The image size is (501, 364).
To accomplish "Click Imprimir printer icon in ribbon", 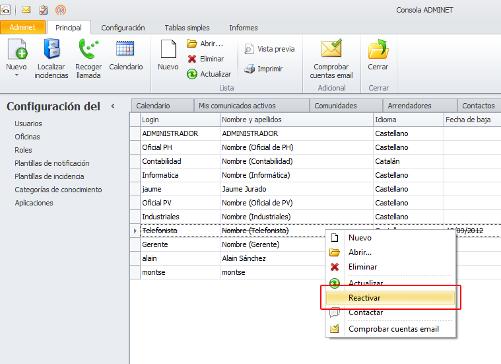I will (263, 69).
